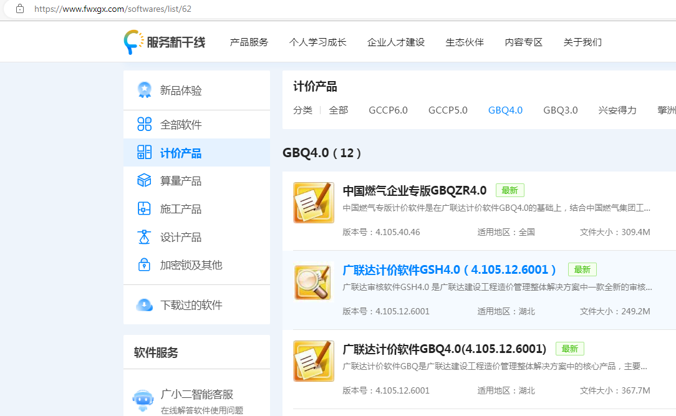Select 全部 category filter
Viewport: 676px width, 416px height.
(339, 110)
